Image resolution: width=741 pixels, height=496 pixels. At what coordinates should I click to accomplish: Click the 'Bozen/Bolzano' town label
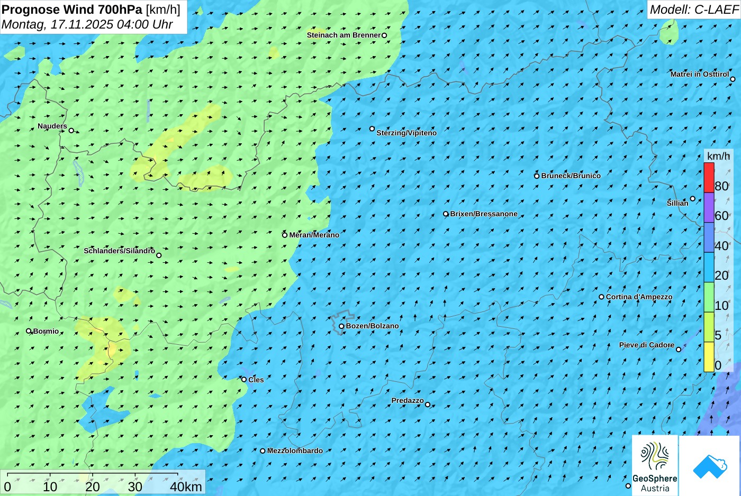[373, 326]
